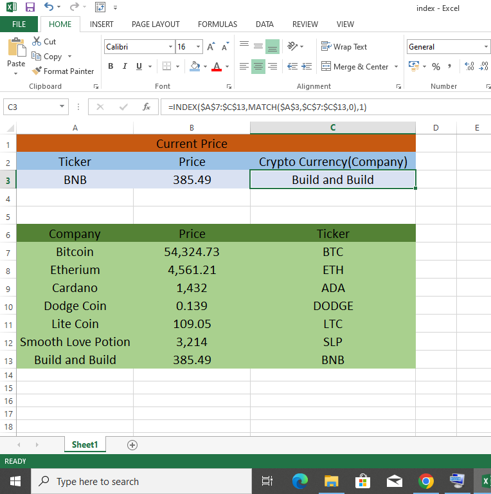This screenshot has height=494, width=491.
Task: Apply Comma Style format
Action: [x=450, y=66]
